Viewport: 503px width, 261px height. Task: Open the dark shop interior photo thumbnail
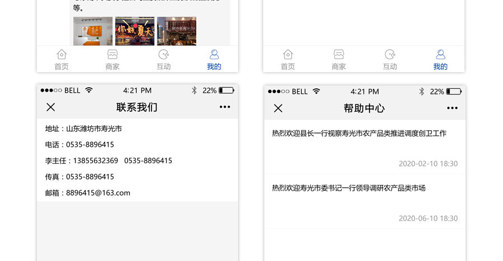[x=177, y=31]
